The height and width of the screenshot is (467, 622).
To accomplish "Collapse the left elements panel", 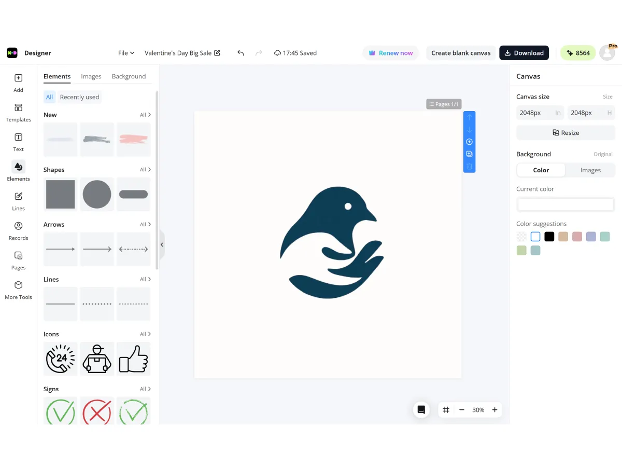I will 162,244.
